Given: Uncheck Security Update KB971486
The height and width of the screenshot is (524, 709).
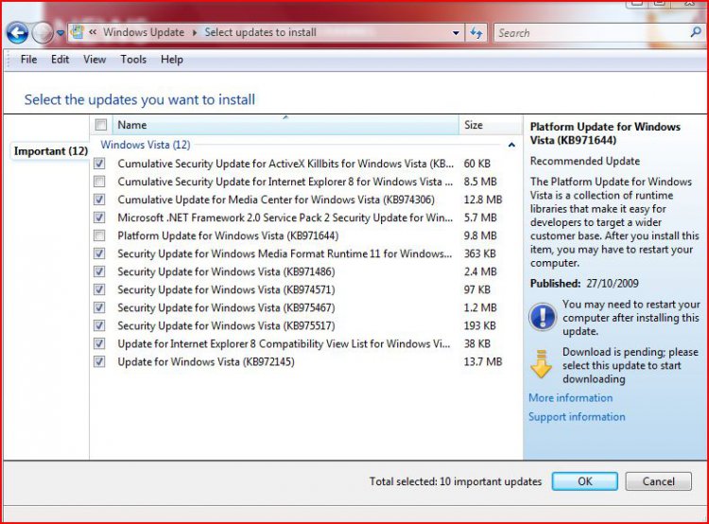Looking at the screenshot, I should 99,271.
